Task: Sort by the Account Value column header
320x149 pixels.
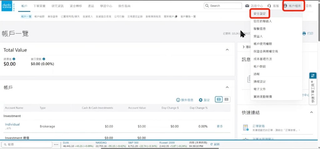Action: pyautogui.click(x=137, y=108)
